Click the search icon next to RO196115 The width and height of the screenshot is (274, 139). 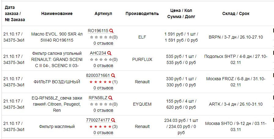[111, 31]
